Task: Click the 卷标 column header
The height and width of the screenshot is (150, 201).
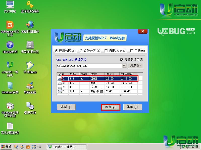Action: (x=97, y=74)
